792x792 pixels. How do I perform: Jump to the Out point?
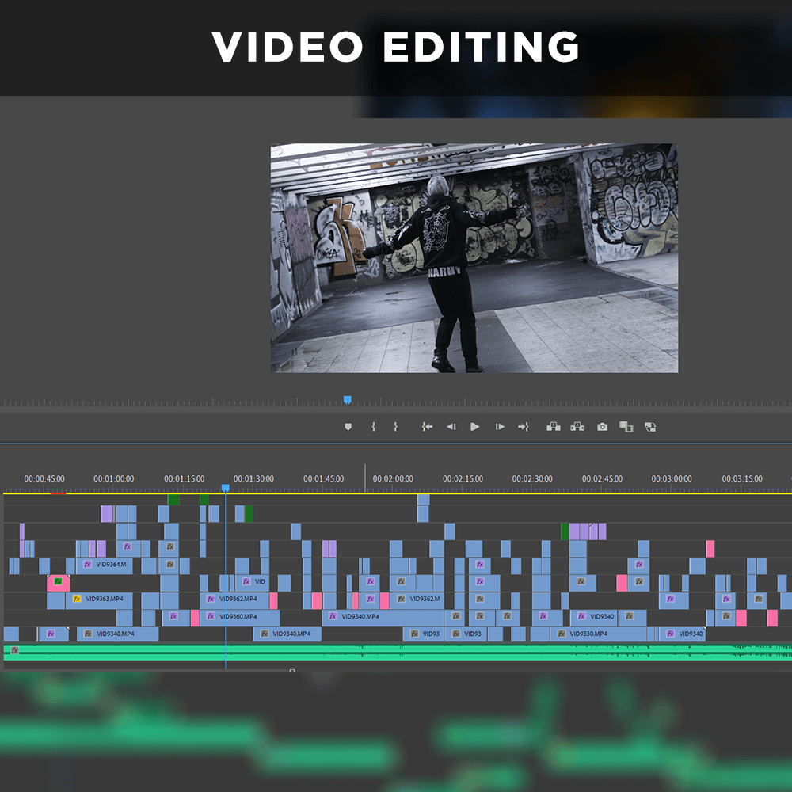(523, 427)
